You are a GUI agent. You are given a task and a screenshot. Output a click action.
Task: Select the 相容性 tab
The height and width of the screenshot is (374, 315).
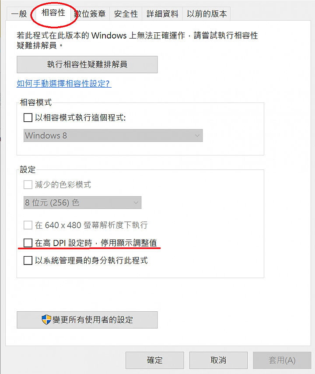(53, 13)
